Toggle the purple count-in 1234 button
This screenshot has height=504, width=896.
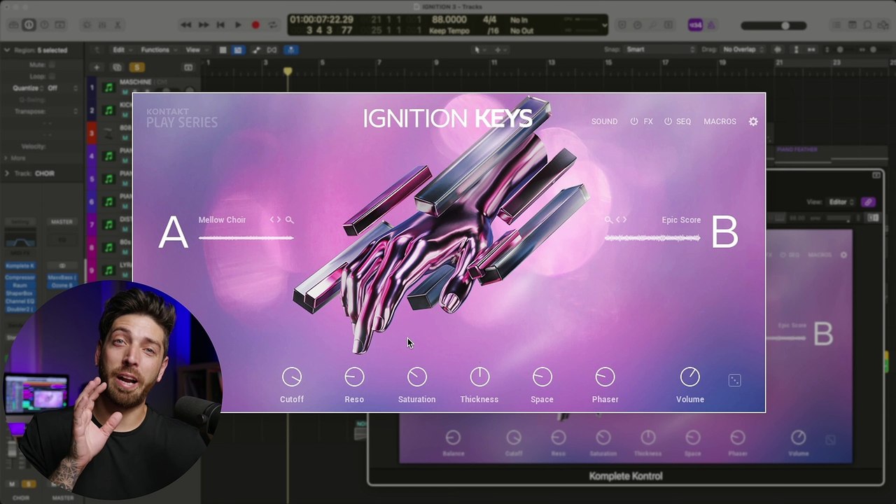tap(695, 25)
